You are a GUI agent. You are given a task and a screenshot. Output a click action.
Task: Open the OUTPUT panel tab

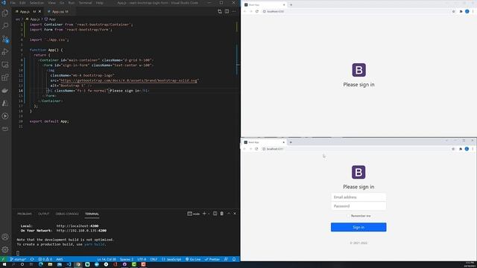(x=43, y=214)
